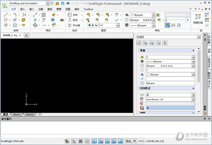Switch to the Sheet1 layout tab
The width and height of the screenshot is (212, 145).
coord(17,114)
